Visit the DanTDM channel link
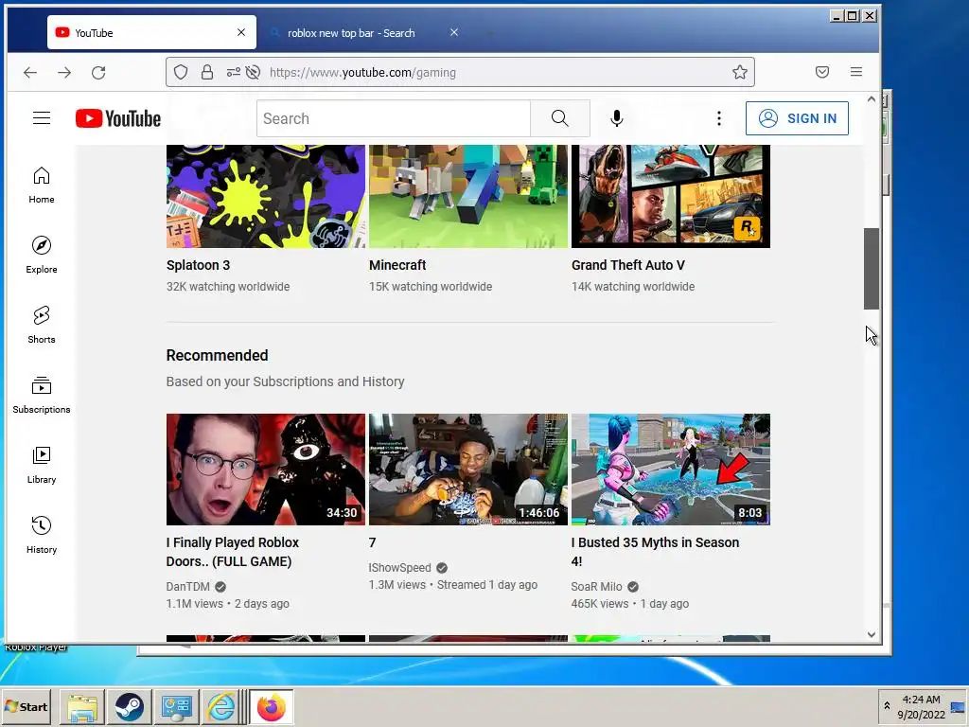Screen dimensions: 969x727 click(188, 587)
